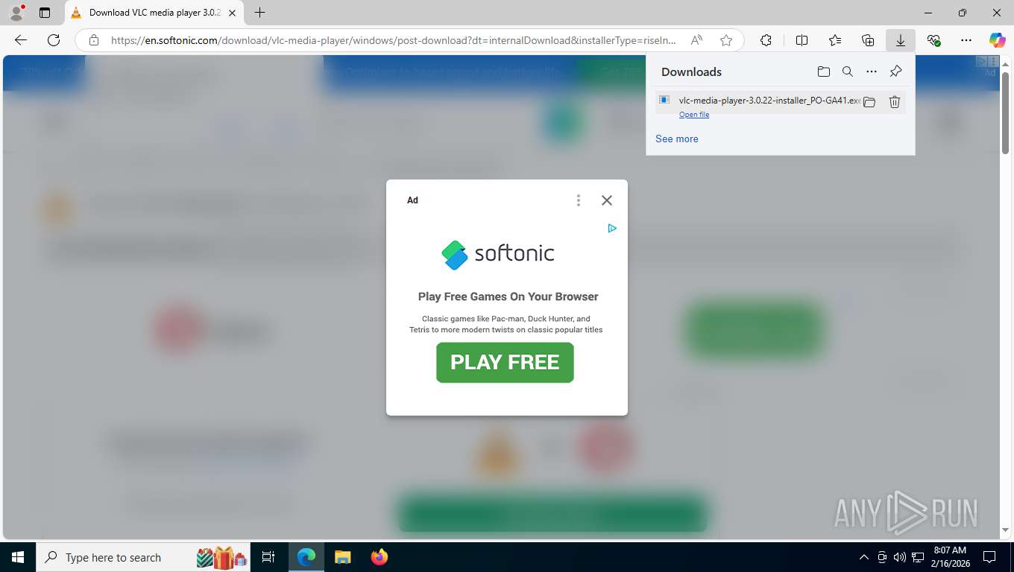
Task: Open the Copilot sidebar
Action: [998, 40]
